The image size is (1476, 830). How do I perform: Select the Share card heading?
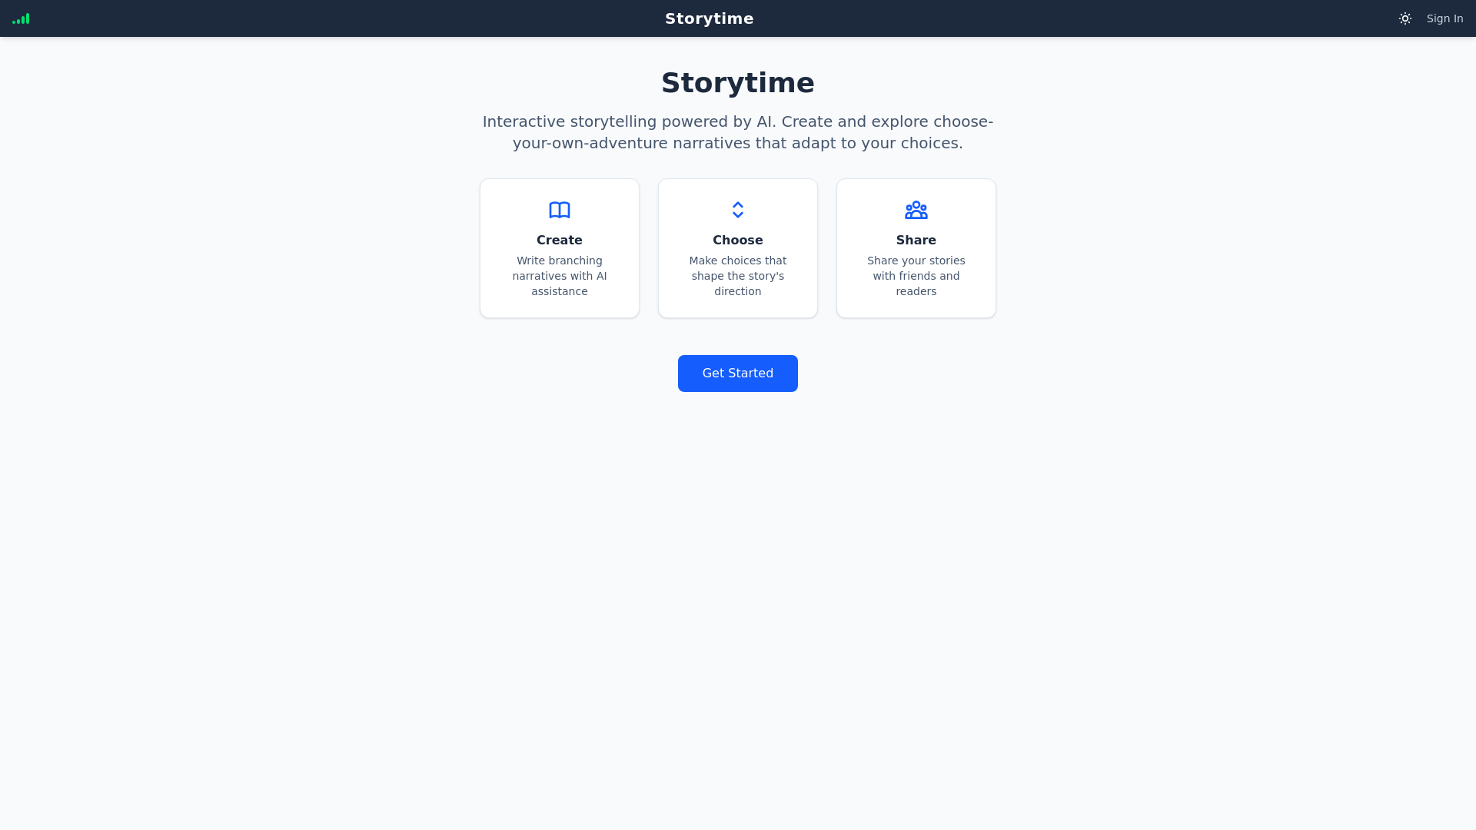pyautogui.click(x=916, y=241)
